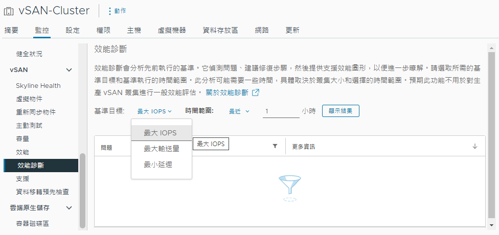Click the 問題 column header
The height and width of the screenshot is (235, 499).
[106, 148]
